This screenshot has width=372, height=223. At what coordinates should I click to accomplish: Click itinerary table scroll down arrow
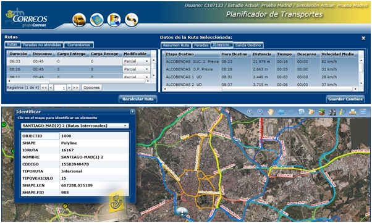(x=361, y=83)
